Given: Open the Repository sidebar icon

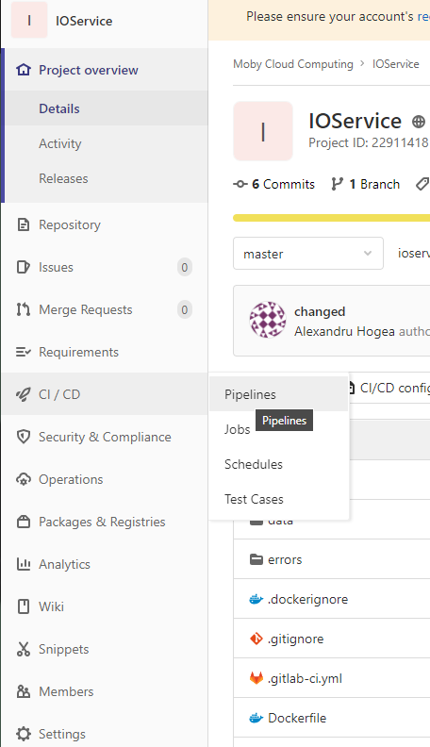Looking at the screenshot, I should [23, 224].
